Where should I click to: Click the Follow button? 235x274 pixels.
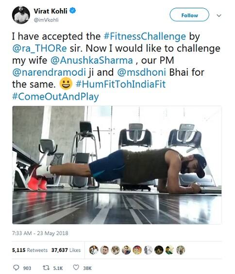[x=189, y=15]
